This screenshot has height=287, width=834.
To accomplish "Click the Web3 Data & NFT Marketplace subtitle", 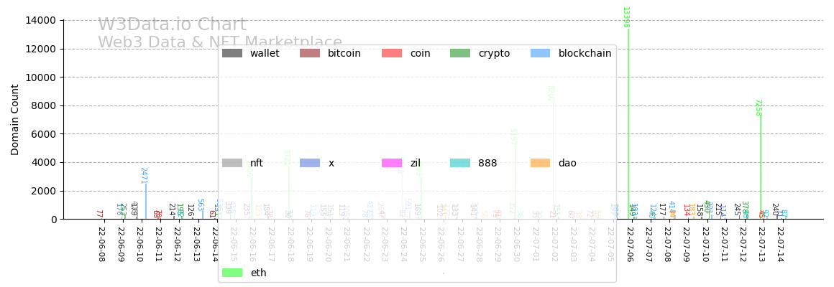I will [x=220, y=43].
